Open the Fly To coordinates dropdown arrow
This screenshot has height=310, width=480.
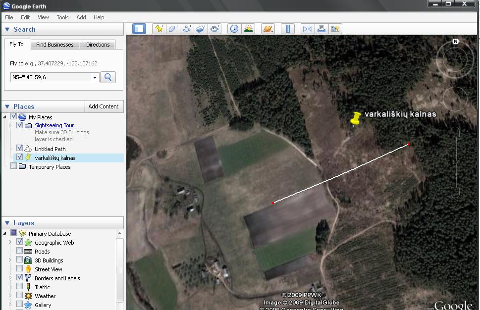pyautogui.click(x=95, y=78)
